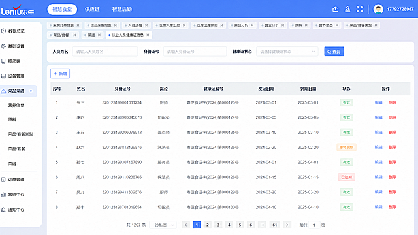Click 删除 for 周八's row
The width and height of the screenshot is (418, 235).
point(393,177)
